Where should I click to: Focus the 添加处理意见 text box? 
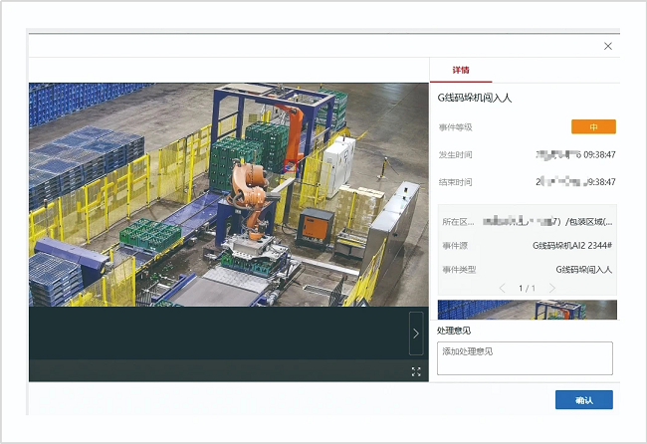525,358
